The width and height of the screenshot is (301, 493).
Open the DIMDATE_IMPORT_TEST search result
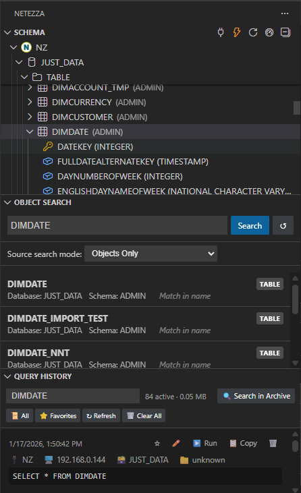click(x=145, y=324)
